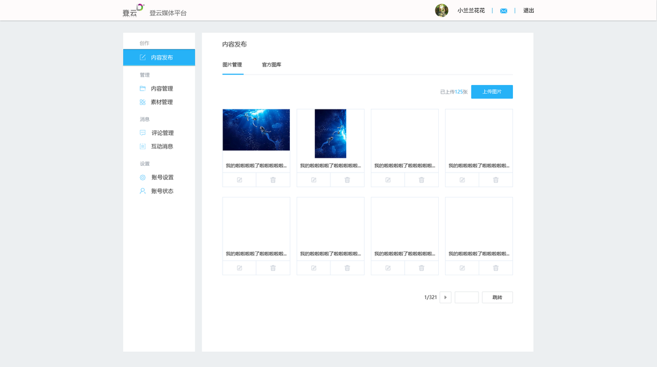Delete the fourth card in top row
657x367 pixels.
pos(496,180)
